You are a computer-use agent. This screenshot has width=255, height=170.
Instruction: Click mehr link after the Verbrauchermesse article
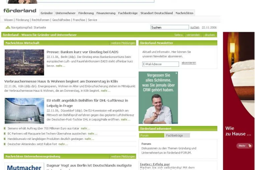pyautogui.click(x=105, y=91)
